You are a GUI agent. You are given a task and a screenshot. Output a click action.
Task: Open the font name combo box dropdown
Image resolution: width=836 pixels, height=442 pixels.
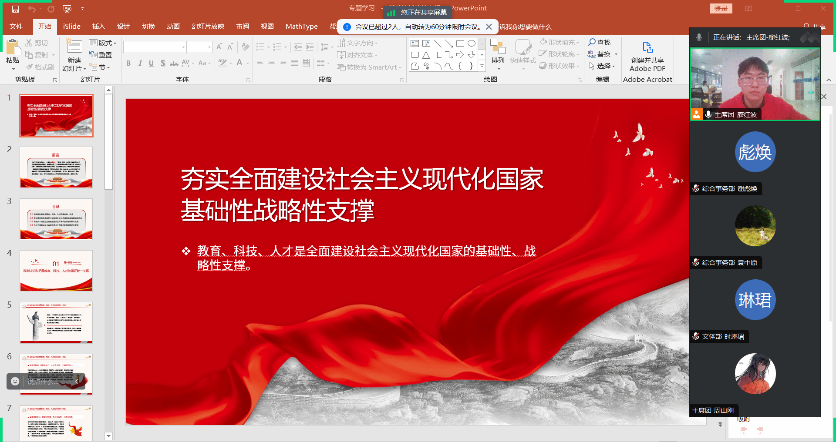pyautogui.click(x=183, y=47)
